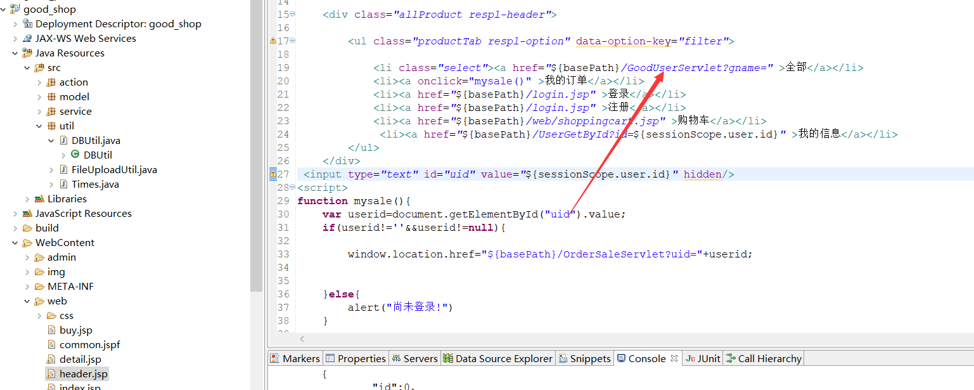Image resolution: width=974 pixels, height=390 pixels.
Task: Click the Deployment Descriptor icon
Action: pos(27,23)
